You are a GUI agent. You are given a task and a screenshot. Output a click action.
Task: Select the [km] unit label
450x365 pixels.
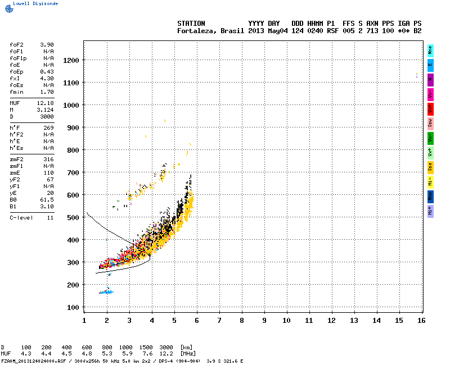[x=186, y=347]
